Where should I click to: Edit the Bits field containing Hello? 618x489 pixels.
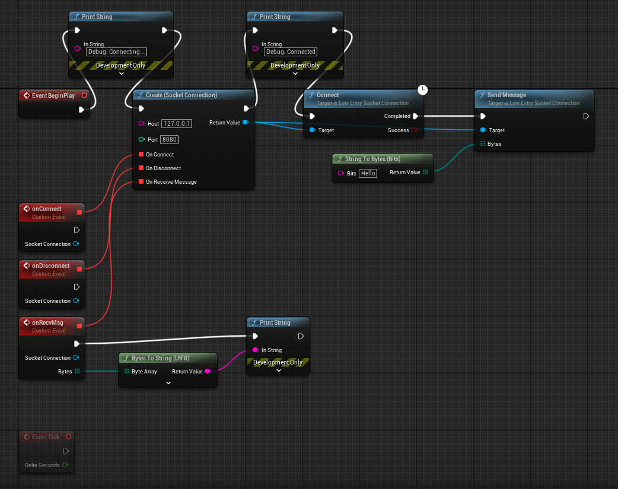[x=368, y=173]
